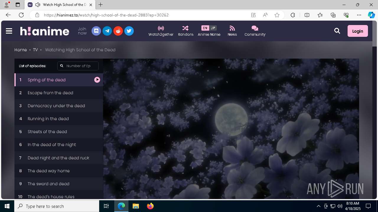Select episode 3 Democracy under the dead
Screen dimensions: 378x212
click(x=59, y=106)
